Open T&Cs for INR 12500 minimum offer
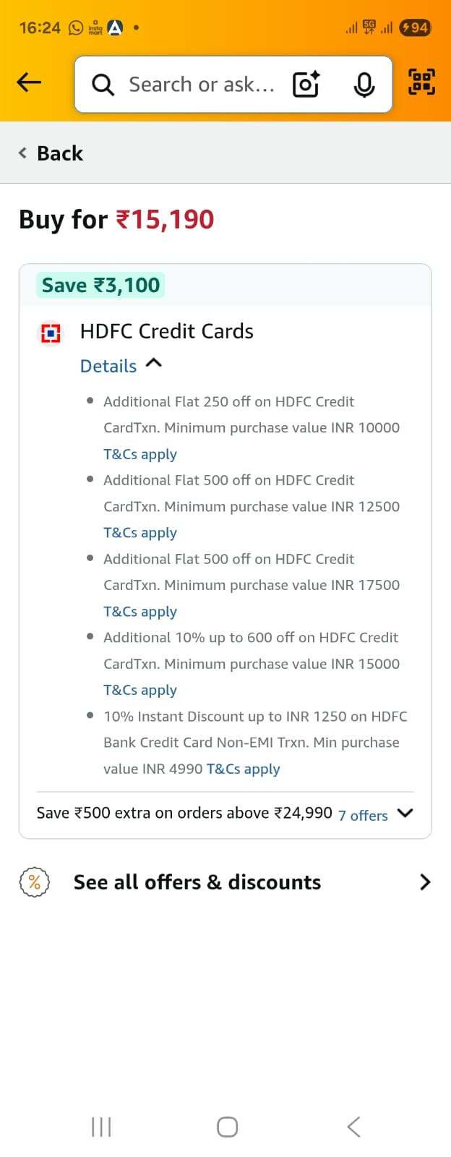This screenshot has width=451, height=1157. (140, 533)
